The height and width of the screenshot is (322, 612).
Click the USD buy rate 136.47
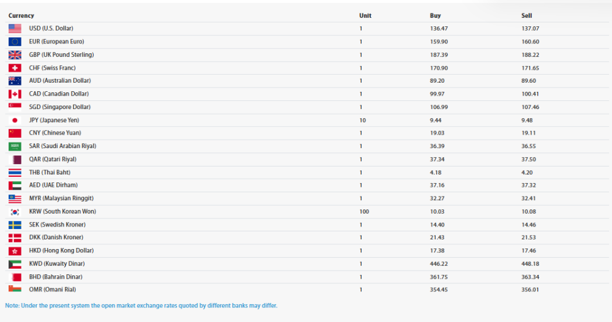pos(439,29)
